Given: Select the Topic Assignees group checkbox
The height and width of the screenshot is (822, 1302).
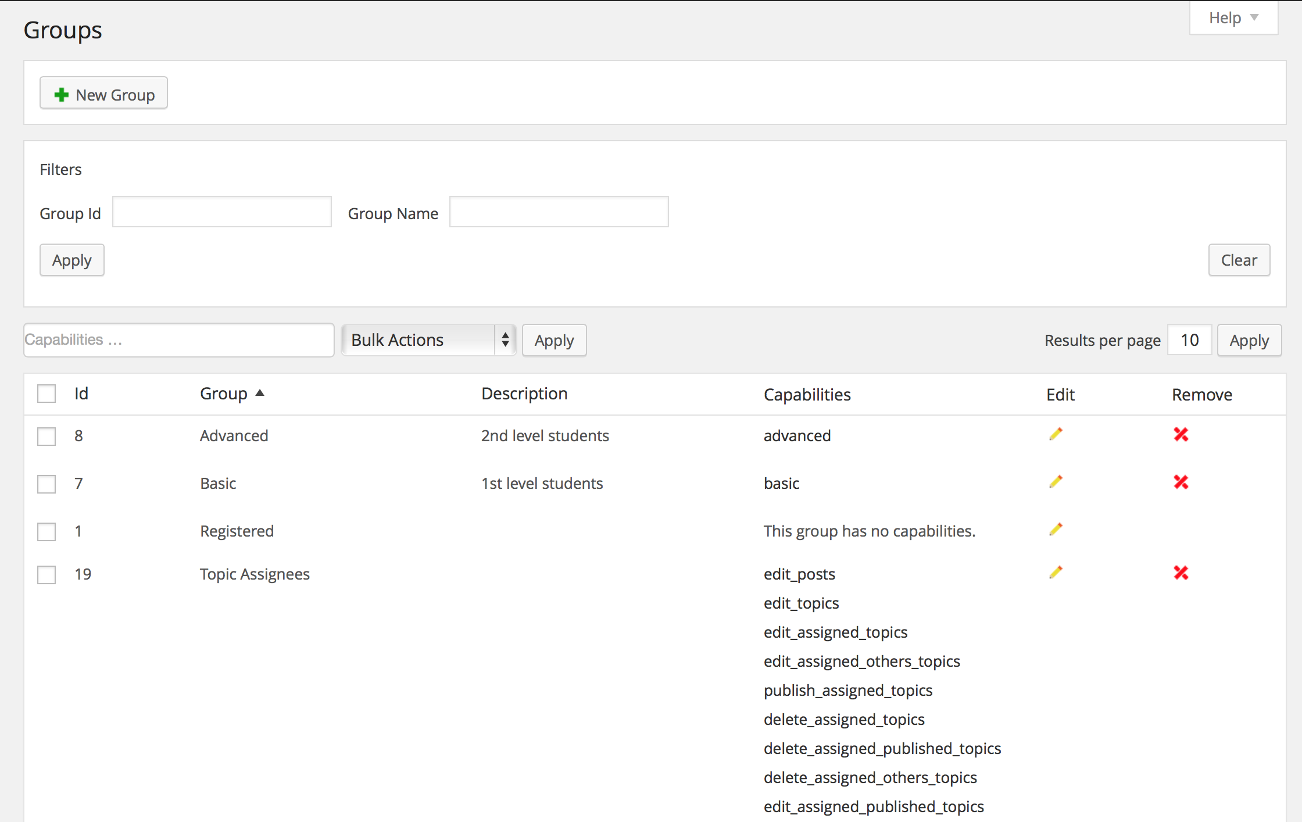Looking at the screenshot, I should pyautogui.click(x=46, y=574).
